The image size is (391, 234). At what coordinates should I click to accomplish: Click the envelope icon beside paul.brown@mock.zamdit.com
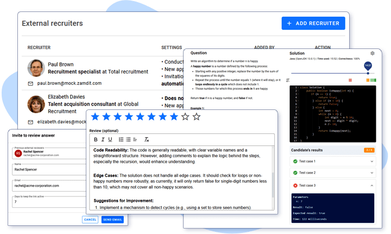pyautogui.click(x=30, y=83)
